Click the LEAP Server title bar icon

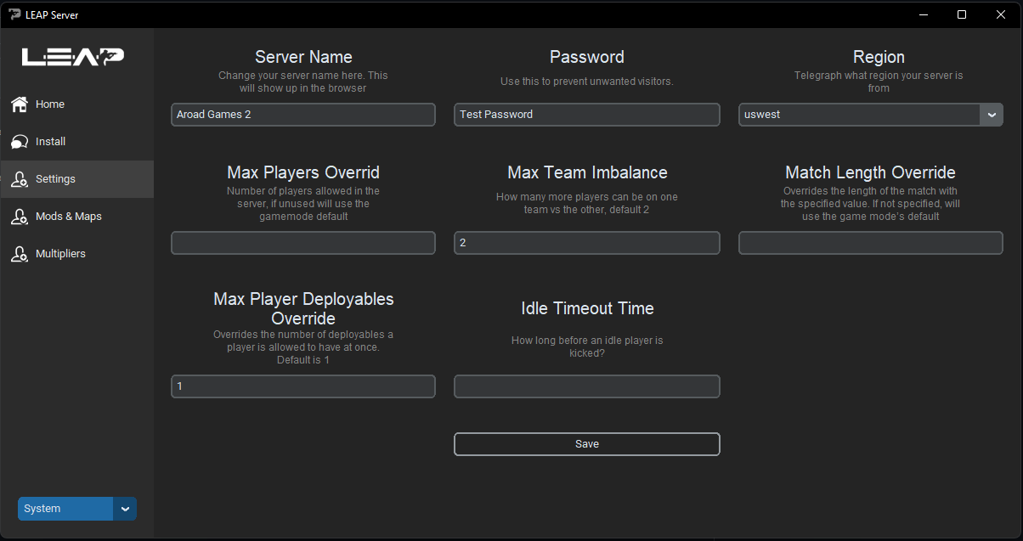click(x=14, y=14)
